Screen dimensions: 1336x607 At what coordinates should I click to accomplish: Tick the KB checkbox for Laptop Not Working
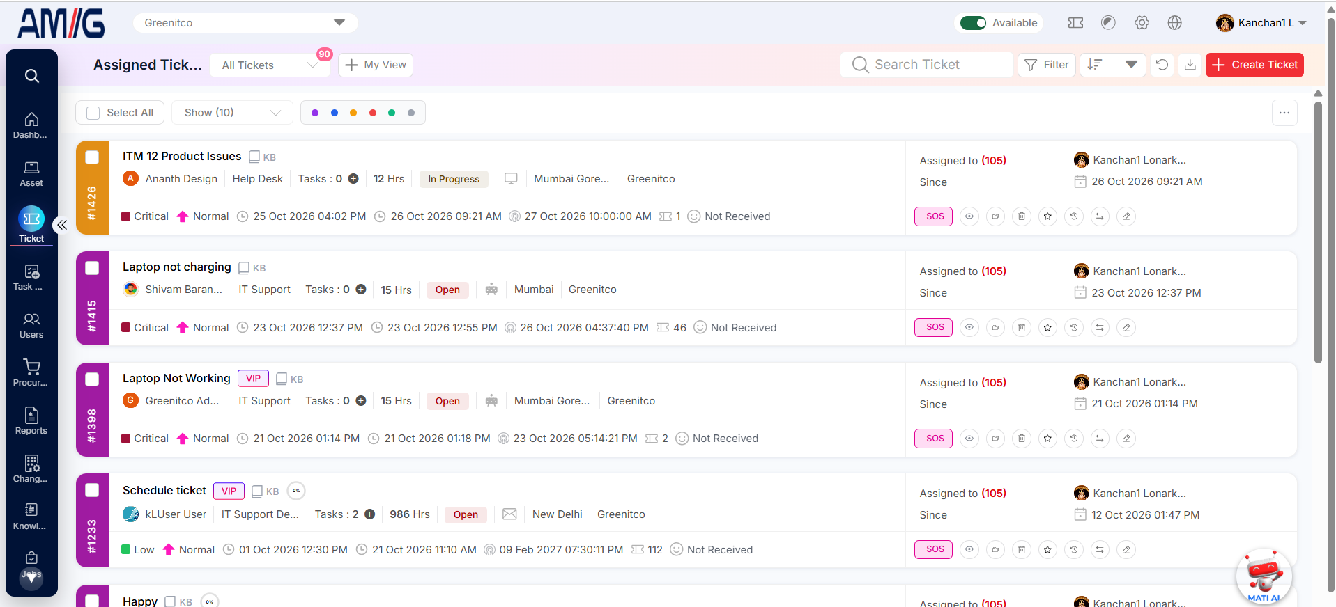(282, 379)
